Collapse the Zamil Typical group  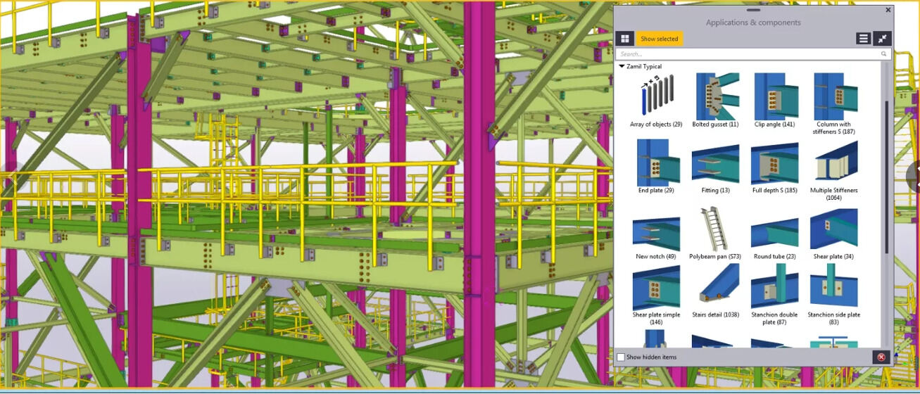622,67
